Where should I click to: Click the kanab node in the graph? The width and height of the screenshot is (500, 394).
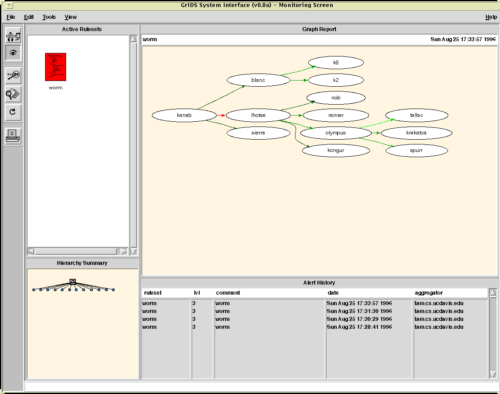point(184,115)
